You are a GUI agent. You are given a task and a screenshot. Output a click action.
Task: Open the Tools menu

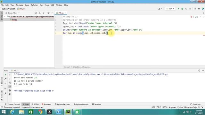click(x=47, y=5)
